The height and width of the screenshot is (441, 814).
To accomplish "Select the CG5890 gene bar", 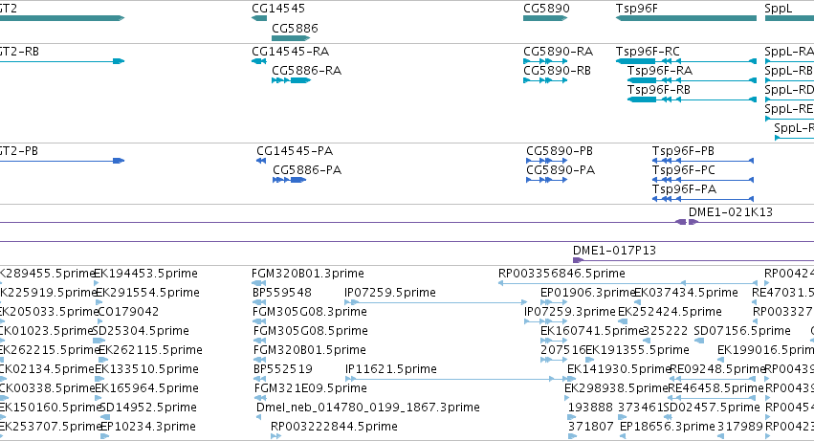I will coord(545,18).
